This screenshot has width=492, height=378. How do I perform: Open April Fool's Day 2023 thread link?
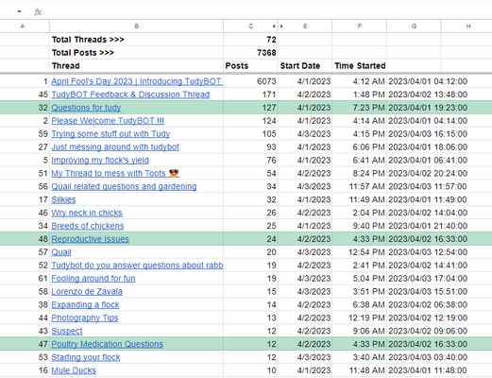(137, 81)
